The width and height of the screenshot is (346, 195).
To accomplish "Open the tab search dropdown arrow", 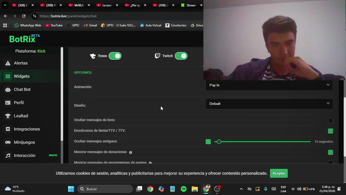I will pyautogui.click(x=5, y=5).
